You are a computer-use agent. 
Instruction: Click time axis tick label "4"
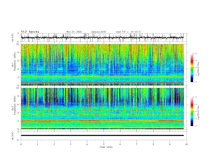[x=87, y=144]
